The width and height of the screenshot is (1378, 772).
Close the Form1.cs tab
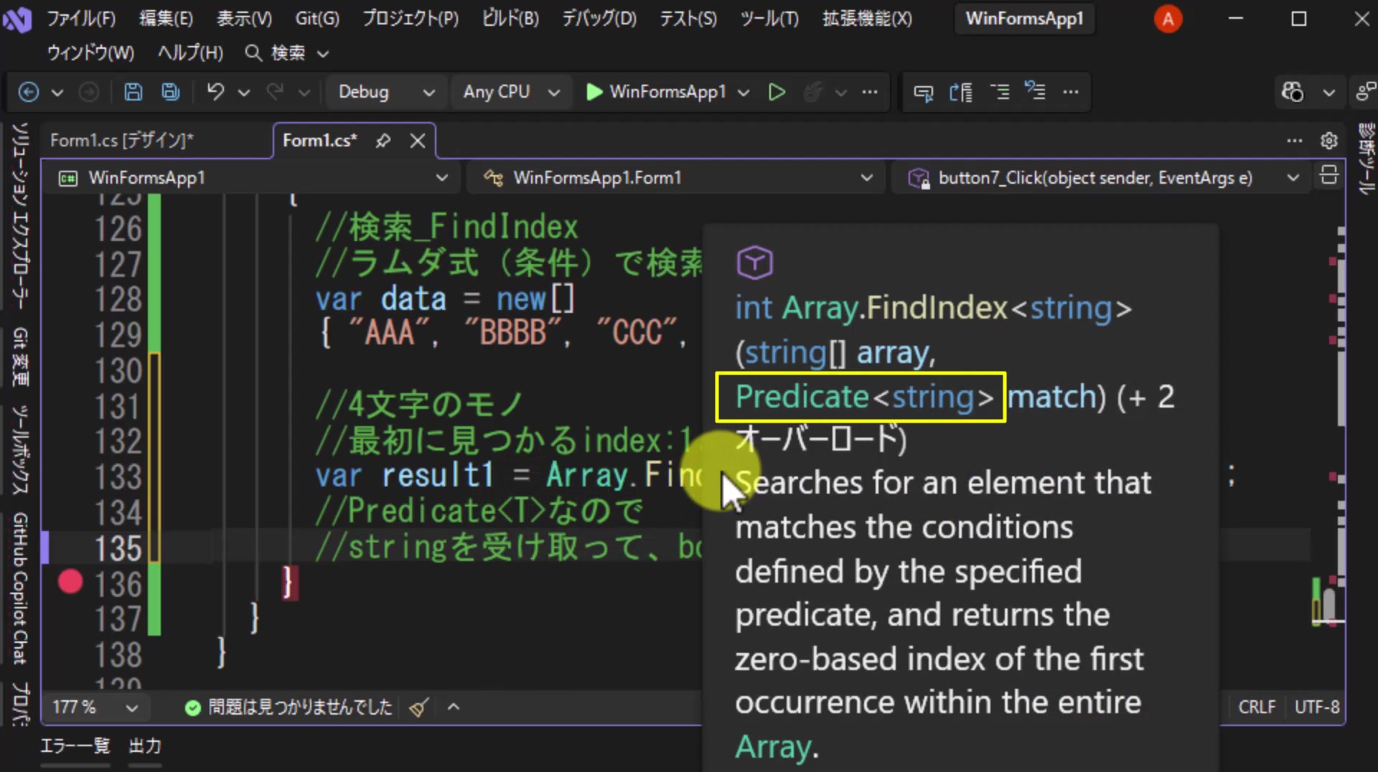[x=418, y=140]
